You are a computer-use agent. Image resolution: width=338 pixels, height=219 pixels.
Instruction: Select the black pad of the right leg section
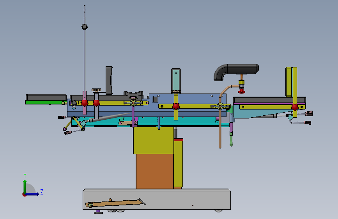(x=269, y=100)
